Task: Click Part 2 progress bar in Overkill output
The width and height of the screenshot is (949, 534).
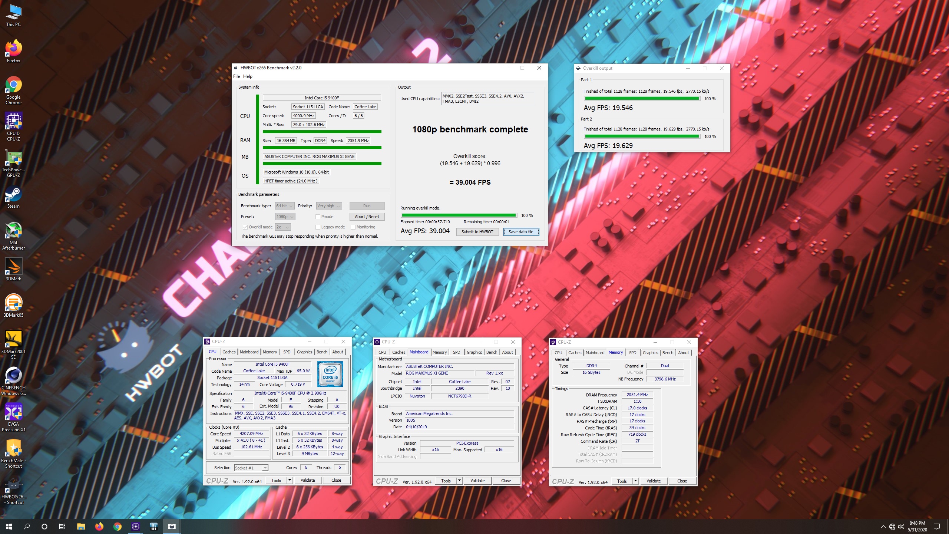Action: coord(642,136)
